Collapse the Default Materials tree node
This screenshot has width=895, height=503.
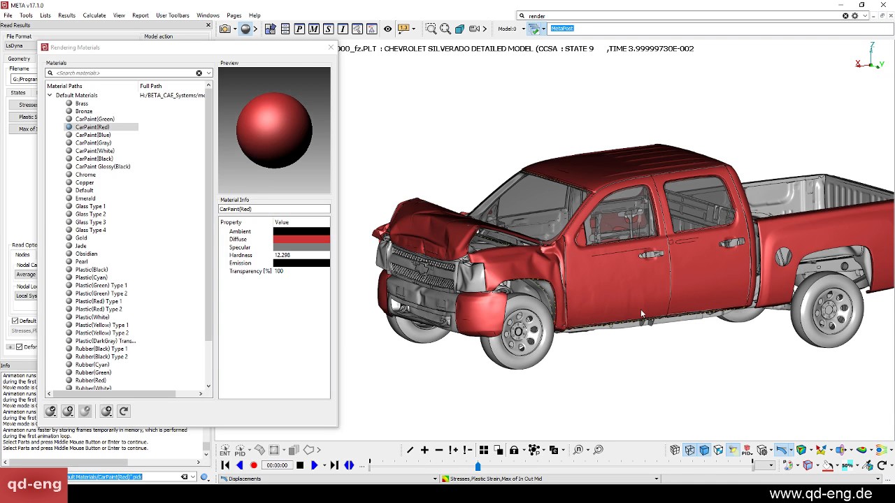(50, 95)
